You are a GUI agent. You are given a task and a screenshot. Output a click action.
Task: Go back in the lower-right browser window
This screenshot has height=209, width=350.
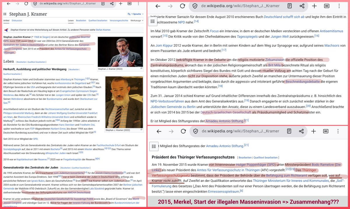click(159, 131)
